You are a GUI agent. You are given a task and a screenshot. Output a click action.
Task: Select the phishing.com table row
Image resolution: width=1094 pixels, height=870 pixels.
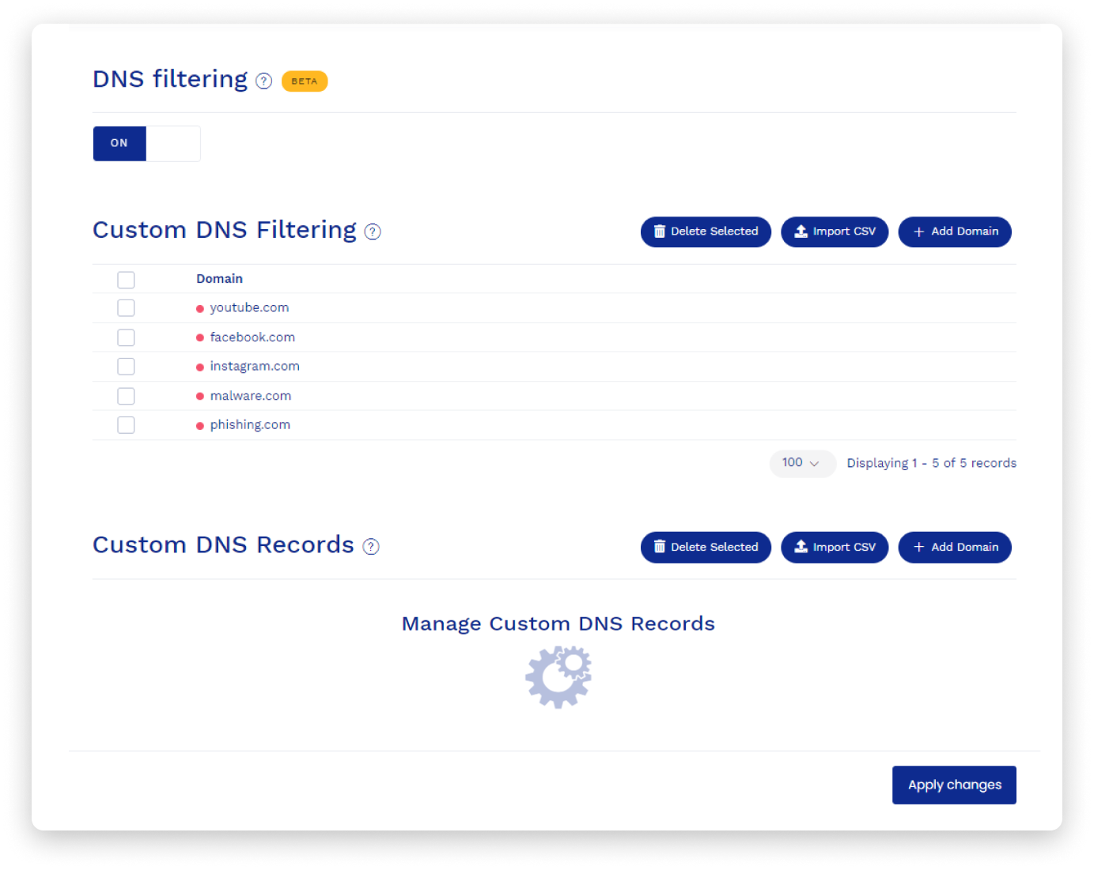click(250, 424)
